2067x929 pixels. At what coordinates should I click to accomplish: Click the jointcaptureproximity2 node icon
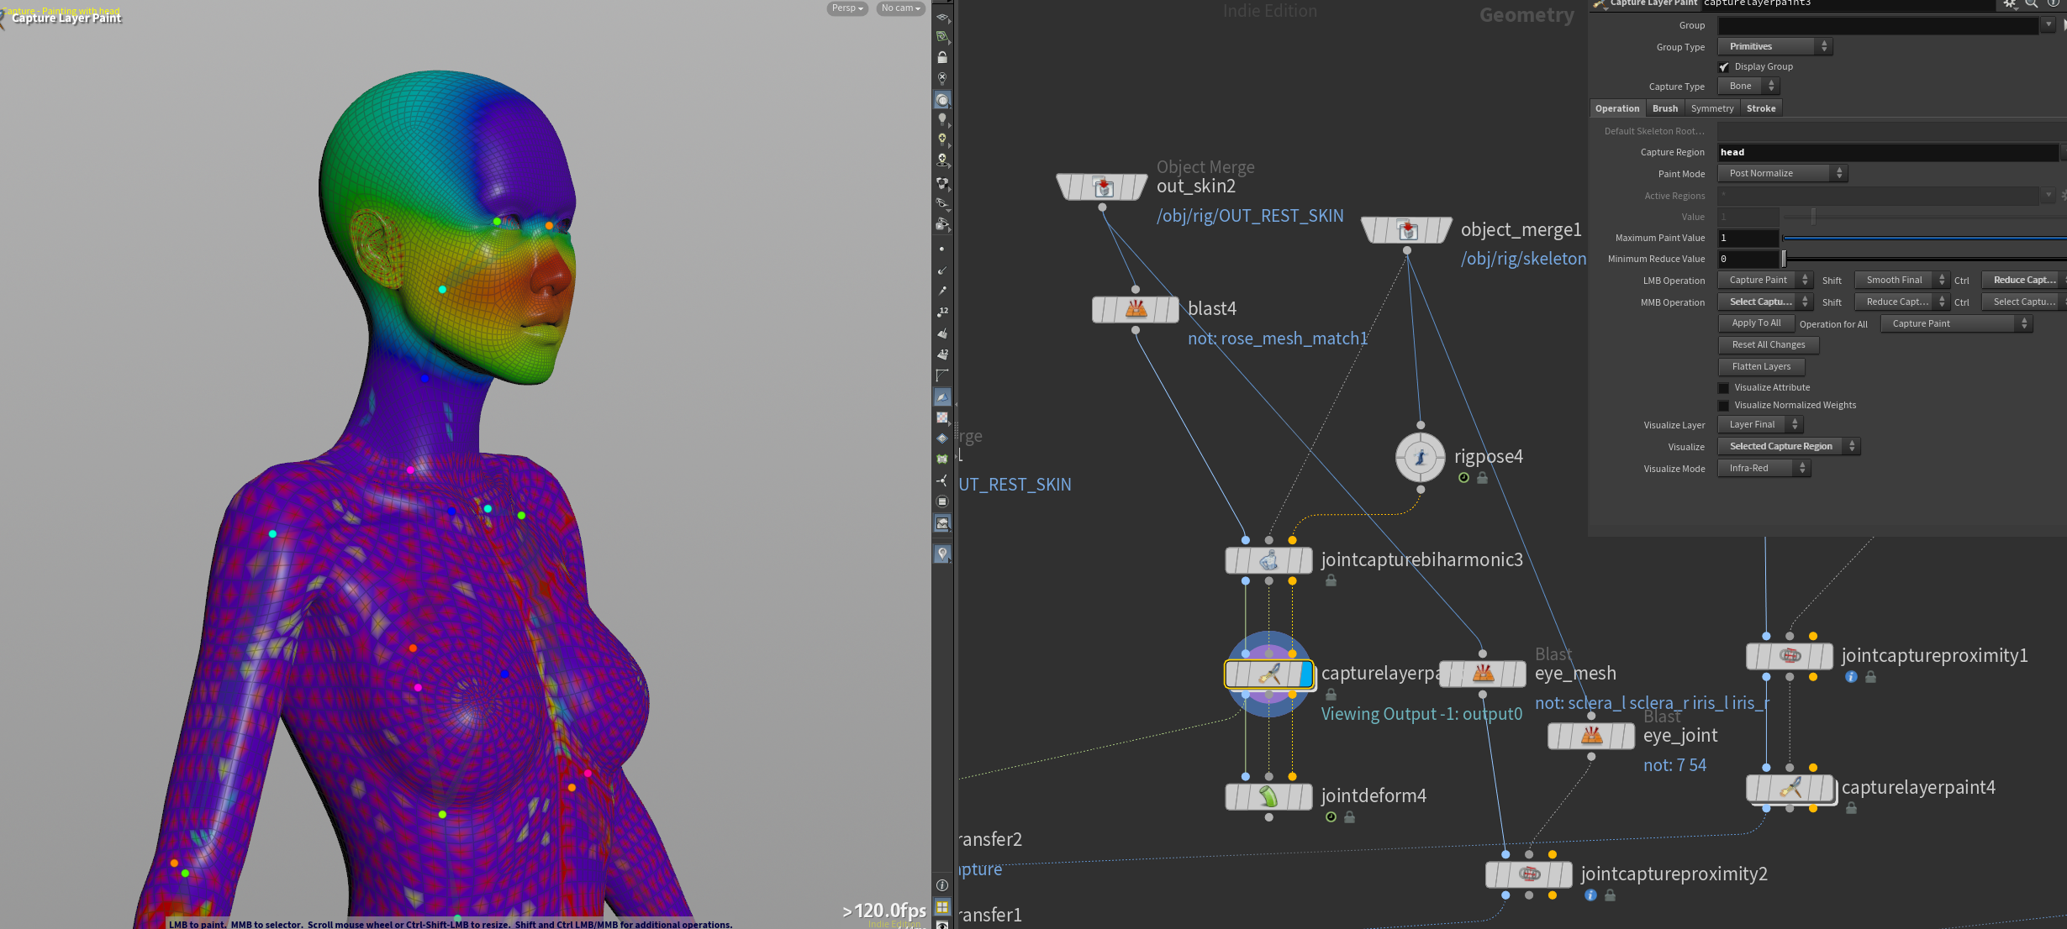(x=1529, y=874)
